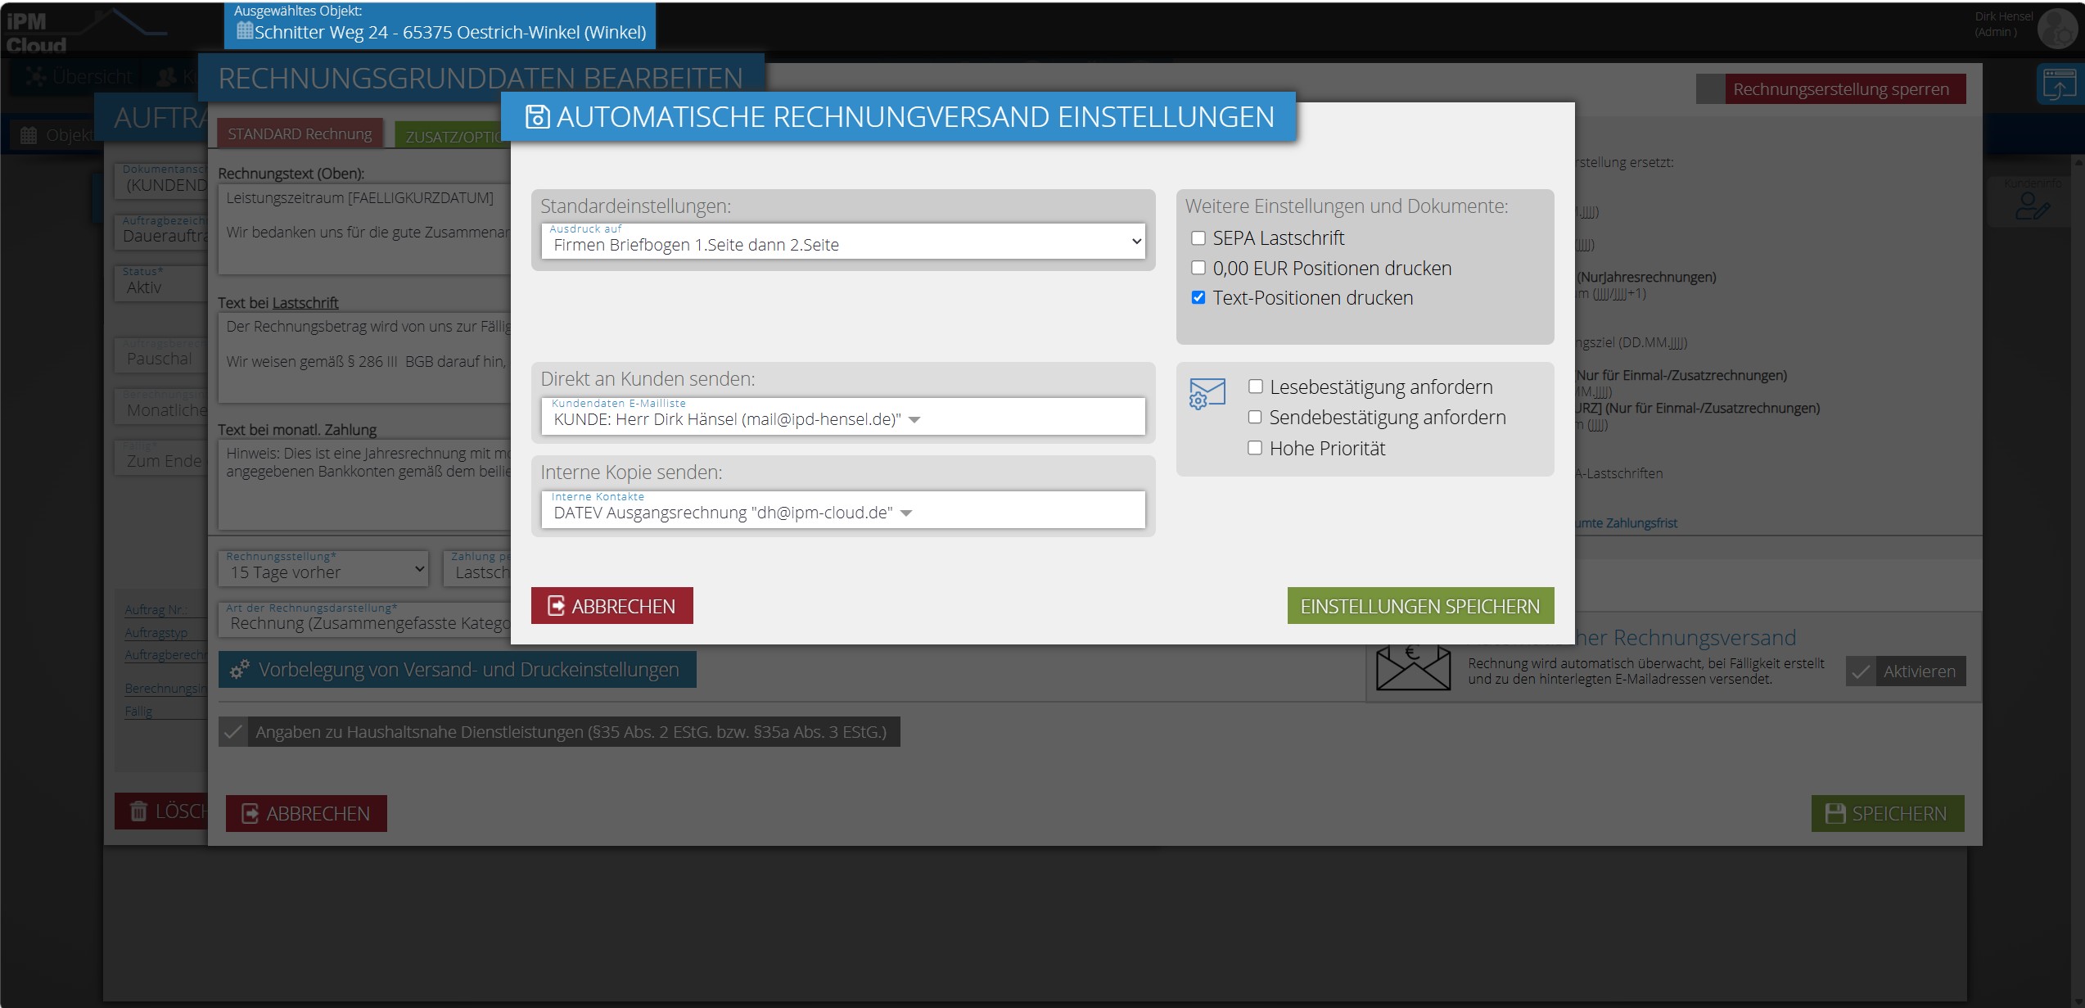Click the Fällig link in left list

(x=138, y=712)
